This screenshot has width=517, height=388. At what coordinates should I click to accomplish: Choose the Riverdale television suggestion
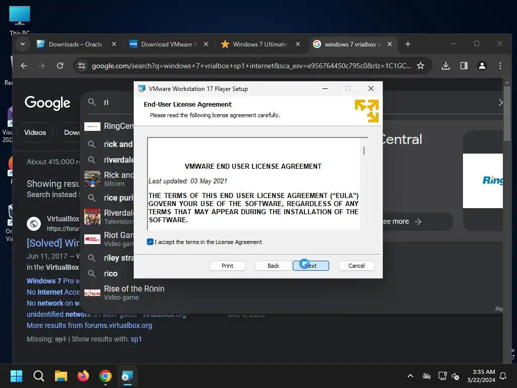pos(109,217)
